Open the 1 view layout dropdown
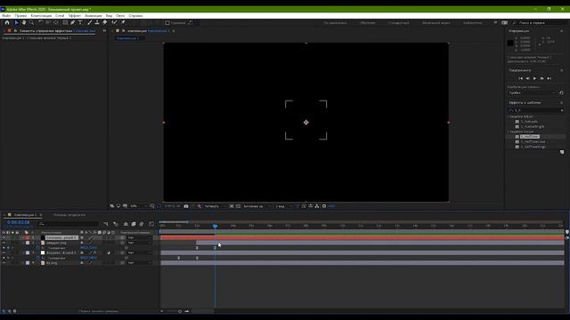 click(x=283, y=206)
